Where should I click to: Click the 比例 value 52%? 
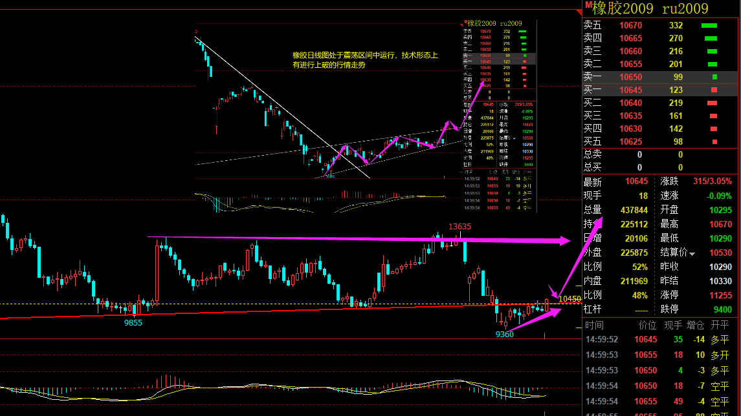(x=640, y=267)
